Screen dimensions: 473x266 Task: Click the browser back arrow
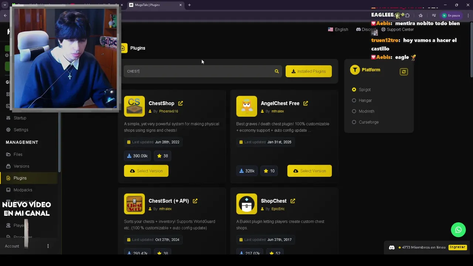click(x=5, y=16)
